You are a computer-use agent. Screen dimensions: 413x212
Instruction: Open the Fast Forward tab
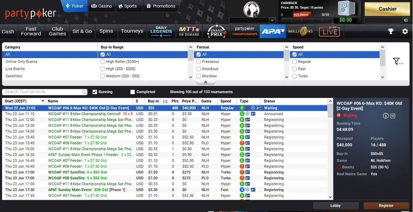[31, 31]
